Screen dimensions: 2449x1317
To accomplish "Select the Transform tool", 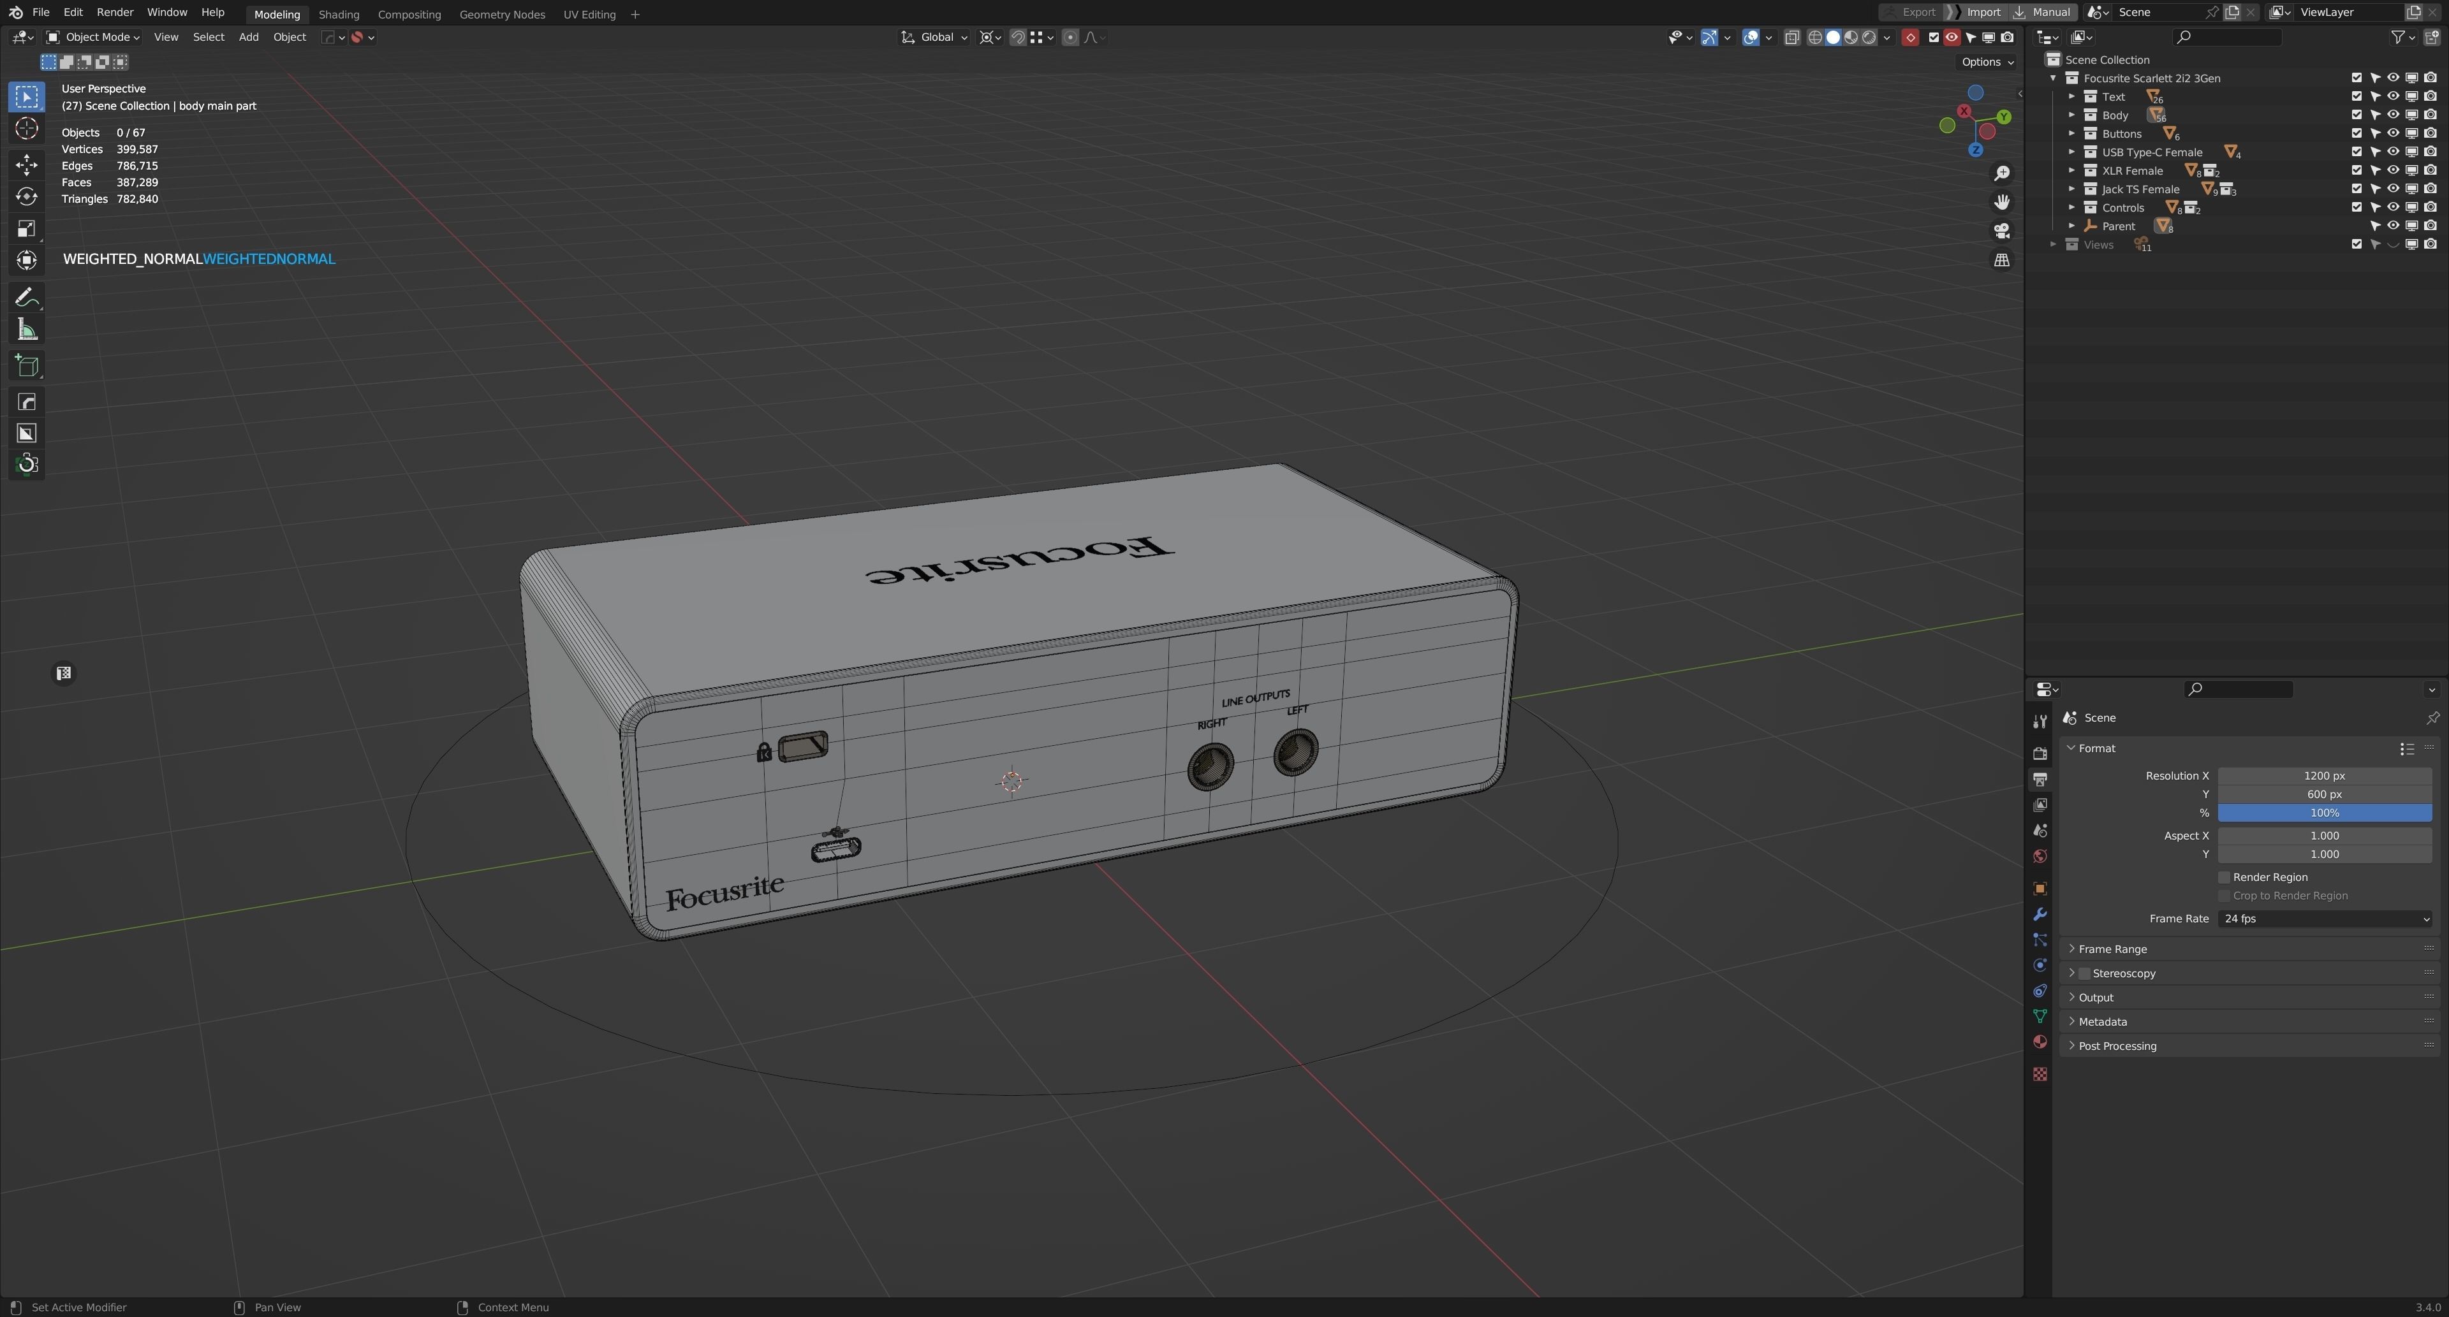I will point(27,260).
